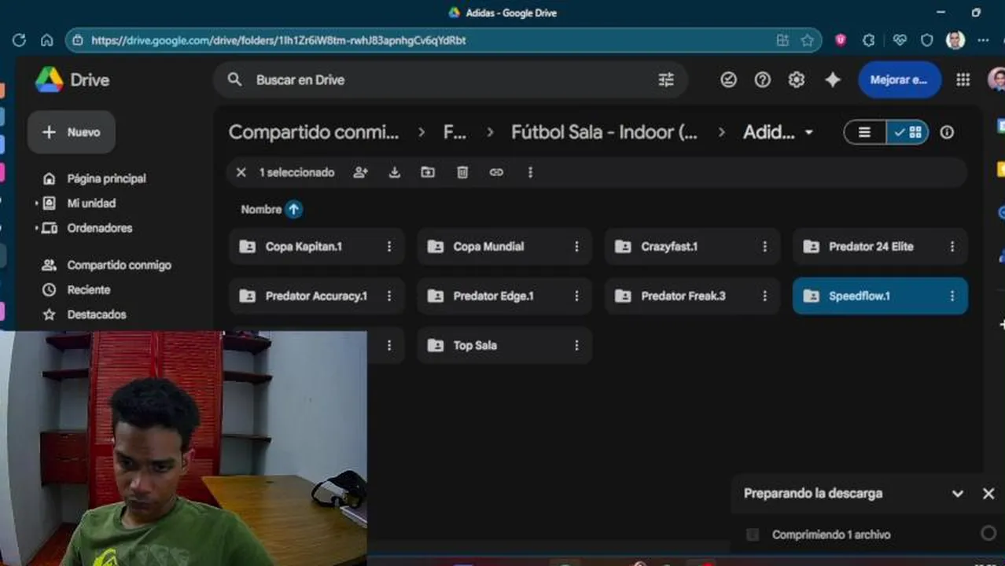The height and width of the screenshot is (566, 1005).
Task: Open more options for Predator Accuracy.1
Action: tap(388, 296)
